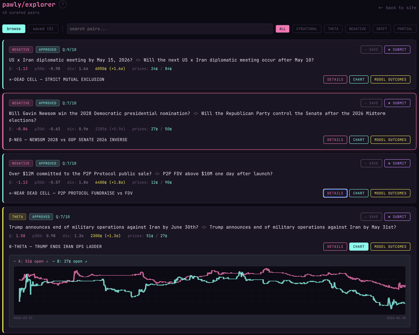The height and width of the screenshot is (335, 419).
Task: Click the THETA tag on Trump Iran card
Action: (x=18, y=217)
